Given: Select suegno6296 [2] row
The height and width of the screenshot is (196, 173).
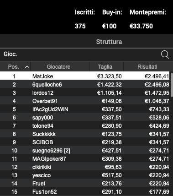Looking at the screenshot, I should tap(84, 150).
